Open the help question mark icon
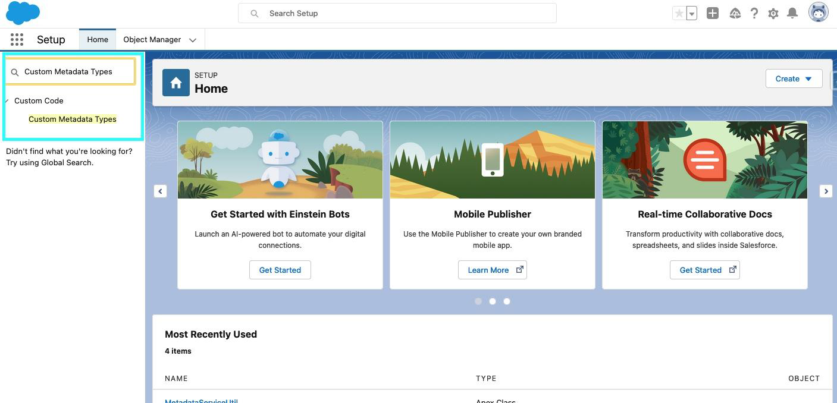Viewport: 837px width, 403px height. (x=754, y=13)
